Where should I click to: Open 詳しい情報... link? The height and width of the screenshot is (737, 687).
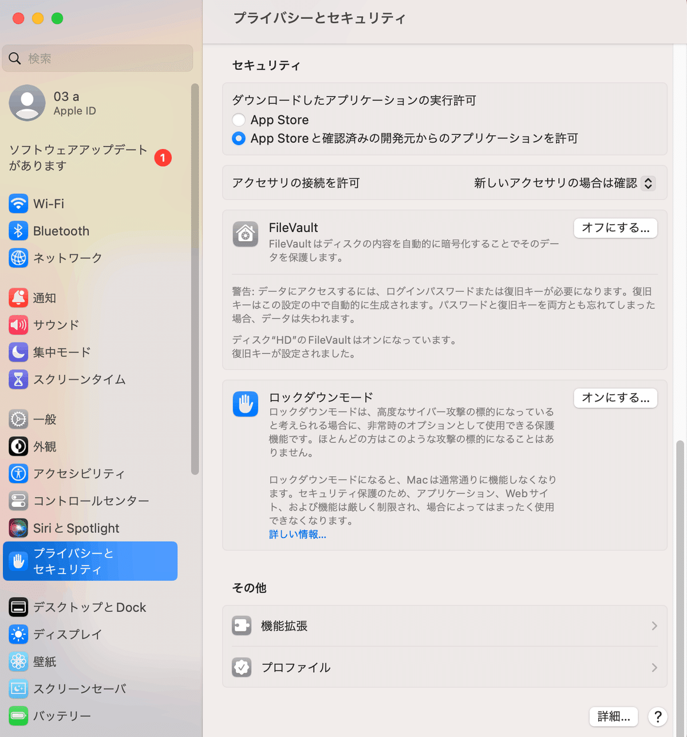[298, 534]
